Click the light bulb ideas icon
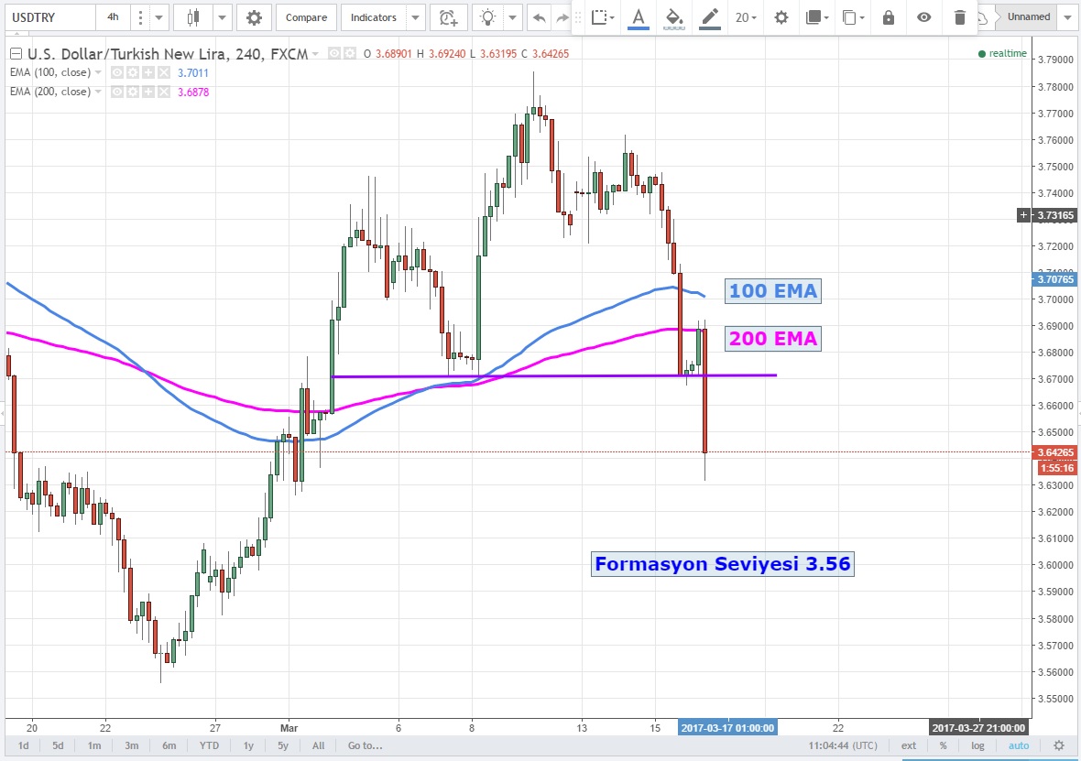 [489, 17]
